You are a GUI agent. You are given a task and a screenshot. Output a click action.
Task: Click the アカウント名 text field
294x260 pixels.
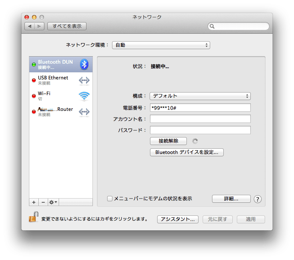point(200,119)
